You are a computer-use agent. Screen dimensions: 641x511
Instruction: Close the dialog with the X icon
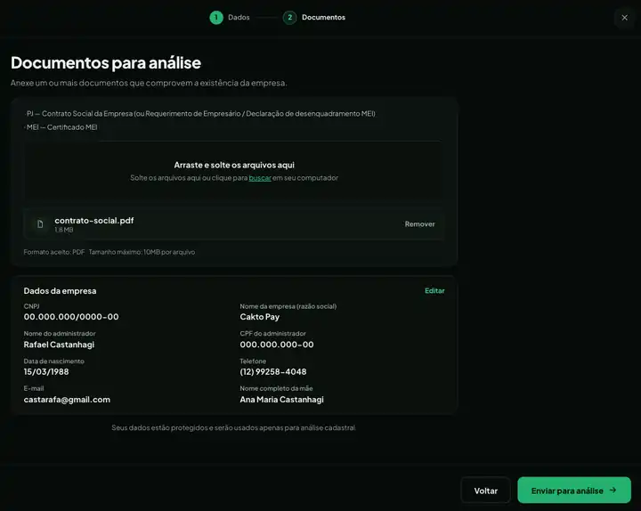(x=624, y=18)
